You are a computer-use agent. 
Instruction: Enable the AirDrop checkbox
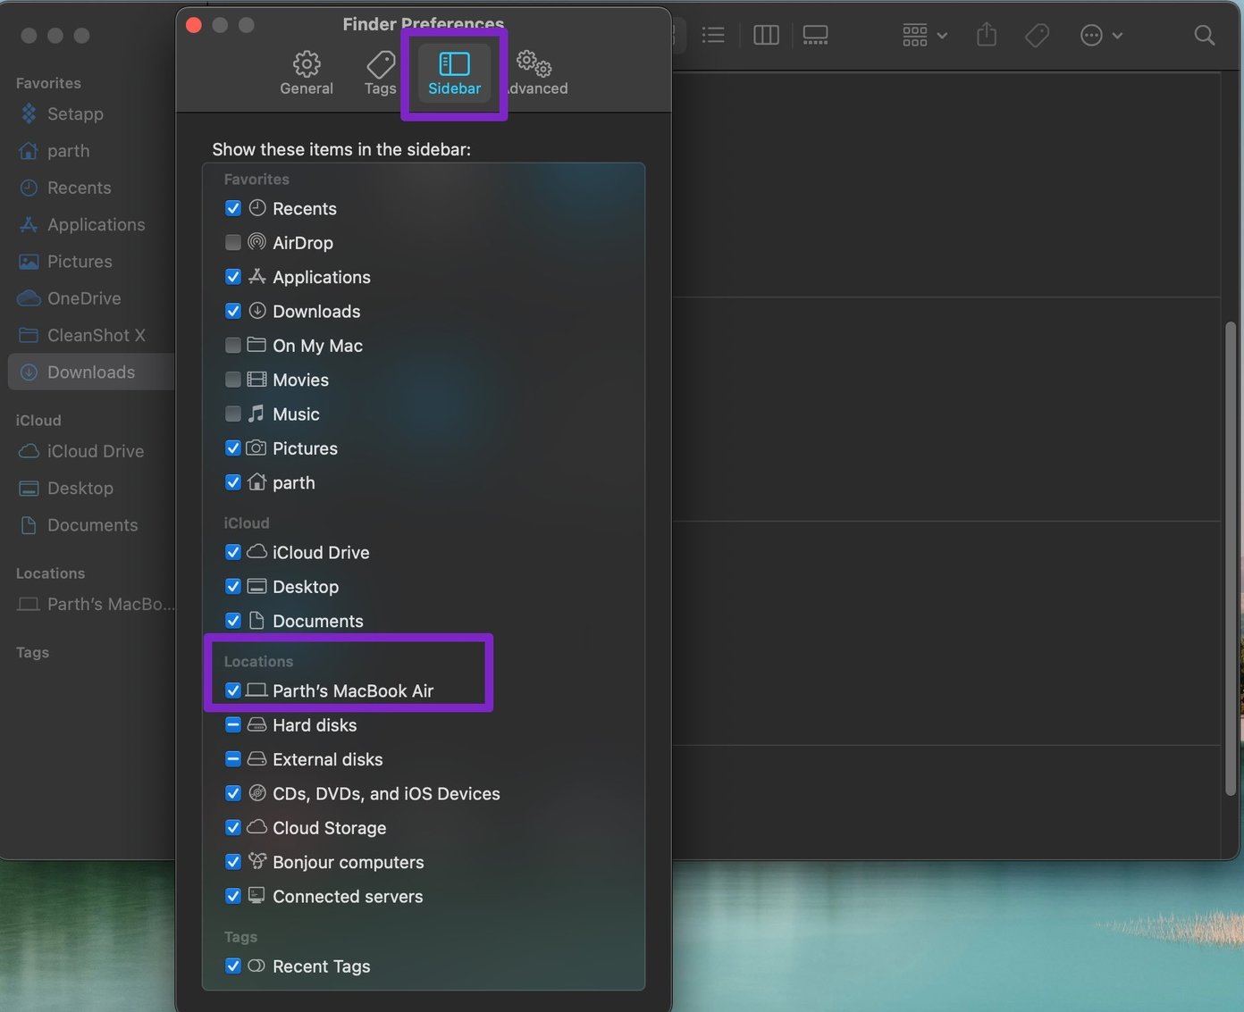(233, 242)
